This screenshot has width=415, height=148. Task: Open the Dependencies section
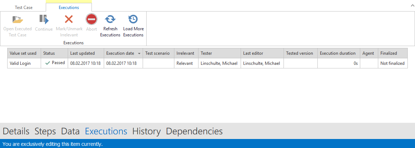194,131
